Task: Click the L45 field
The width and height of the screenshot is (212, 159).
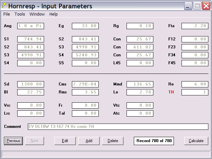Action: point(140,63)
